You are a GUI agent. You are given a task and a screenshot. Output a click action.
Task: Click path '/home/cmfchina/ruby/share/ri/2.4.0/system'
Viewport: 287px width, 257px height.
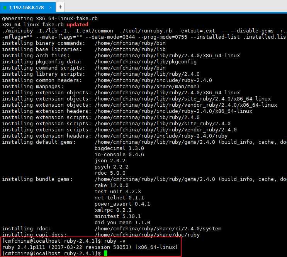tap(158, 229)
